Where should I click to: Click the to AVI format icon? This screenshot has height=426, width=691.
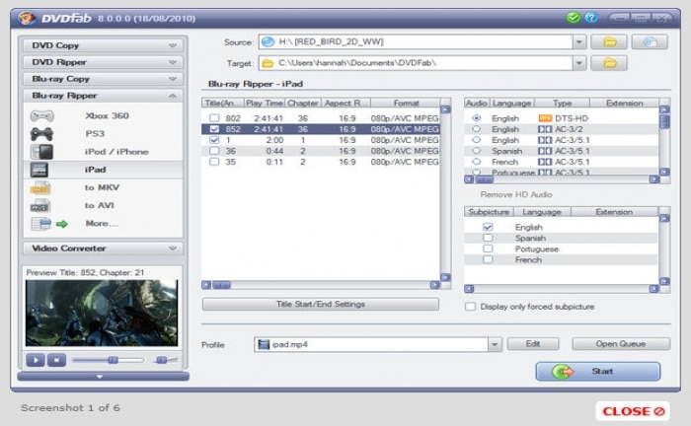[40, 205]
